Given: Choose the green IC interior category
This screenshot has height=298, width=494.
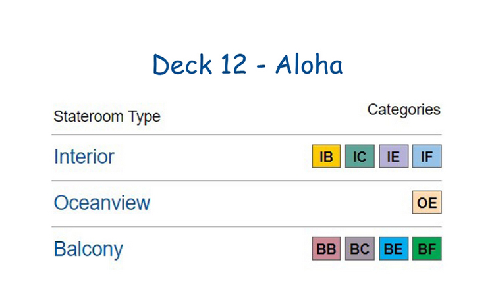Looking at the screenshot, I should [x=360, y=156].
